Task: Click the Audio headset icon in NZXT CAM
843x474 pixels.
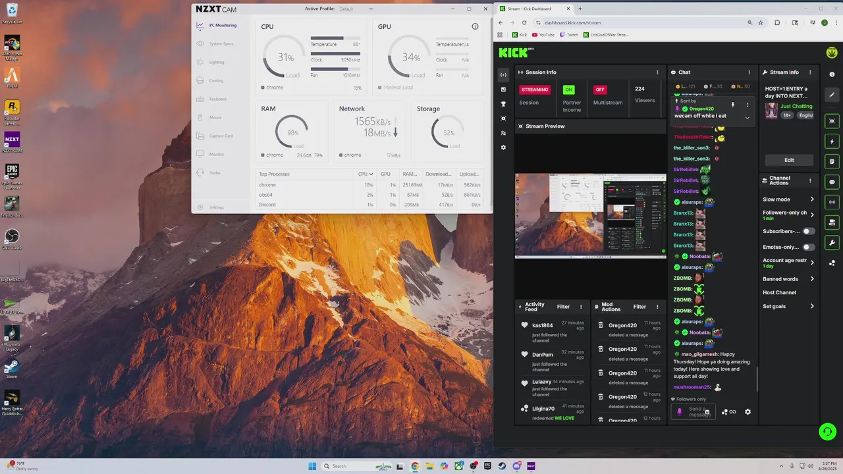Action: pyautogui.click(x=201, y=173)
